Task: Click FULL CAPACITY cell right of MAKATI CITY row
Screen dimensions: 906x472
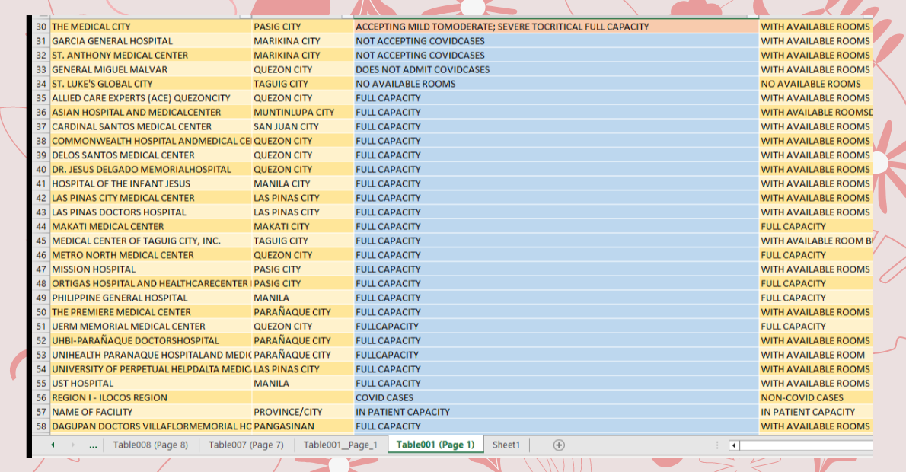Action: [x=556, y=226]
